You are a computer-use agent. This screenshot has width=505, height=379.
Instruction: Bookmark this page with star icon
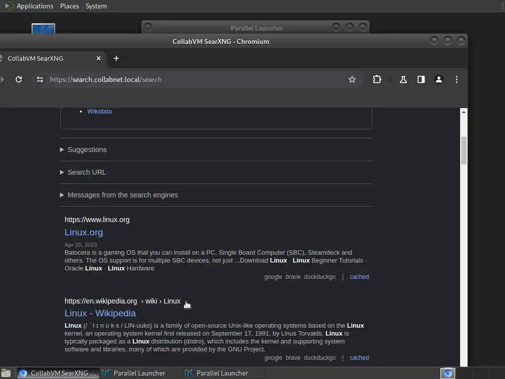(352, 79)
